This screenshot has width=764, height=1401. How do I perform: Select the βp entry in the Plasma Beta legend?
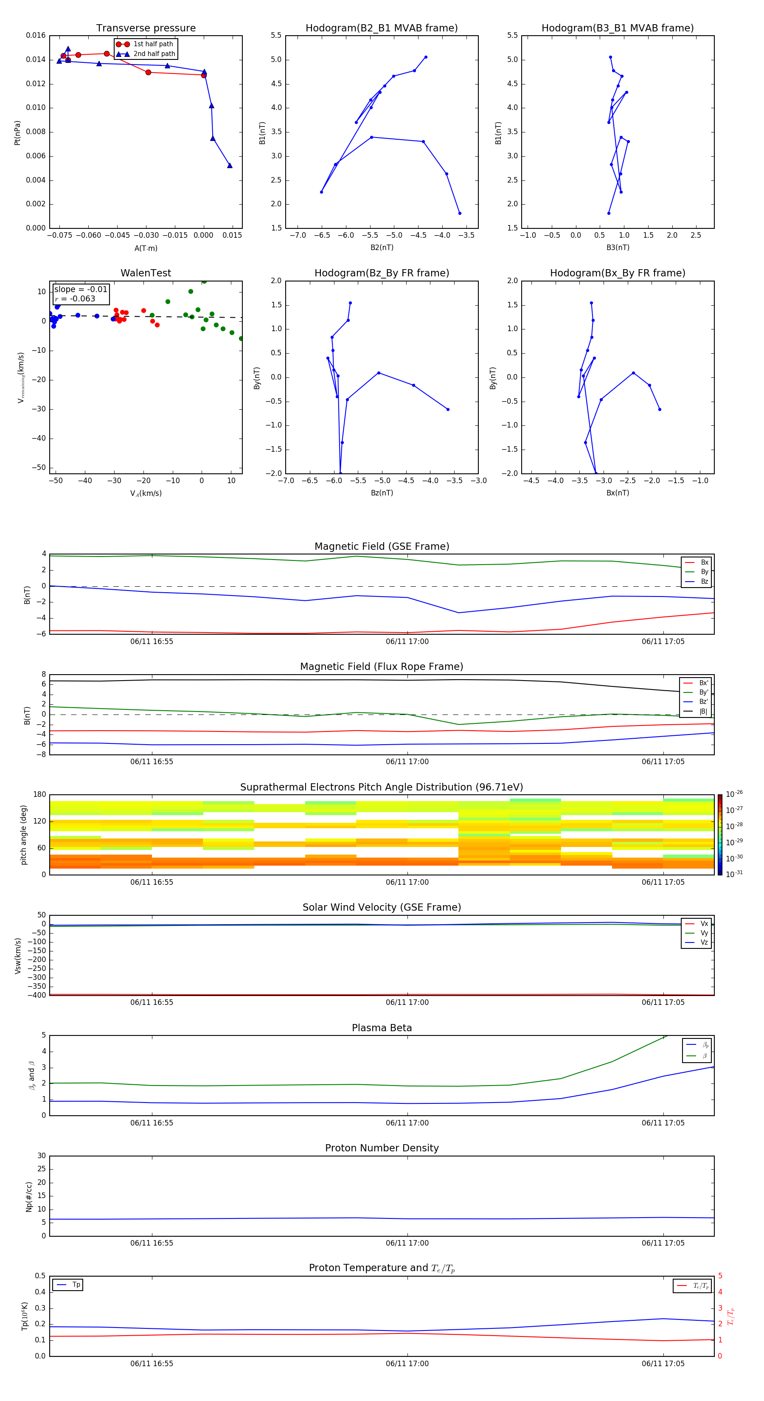tap(697, 1045)
